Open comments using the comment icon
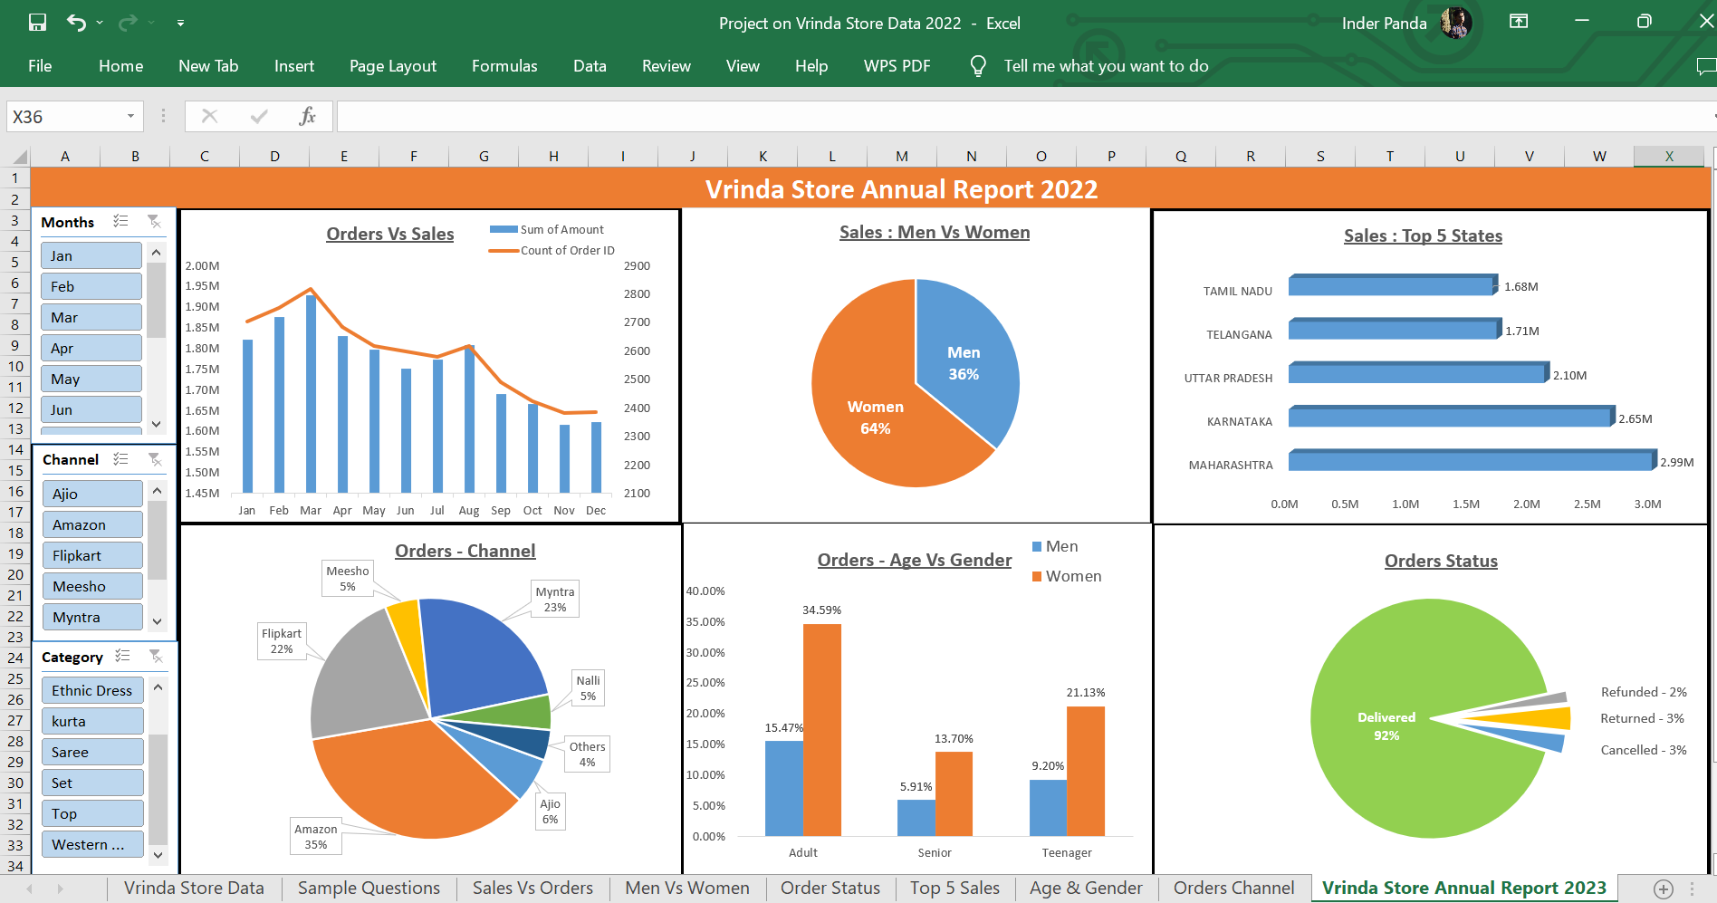Image resolution: width=1717 pixels, height=903 pixels. (1706, 65)
